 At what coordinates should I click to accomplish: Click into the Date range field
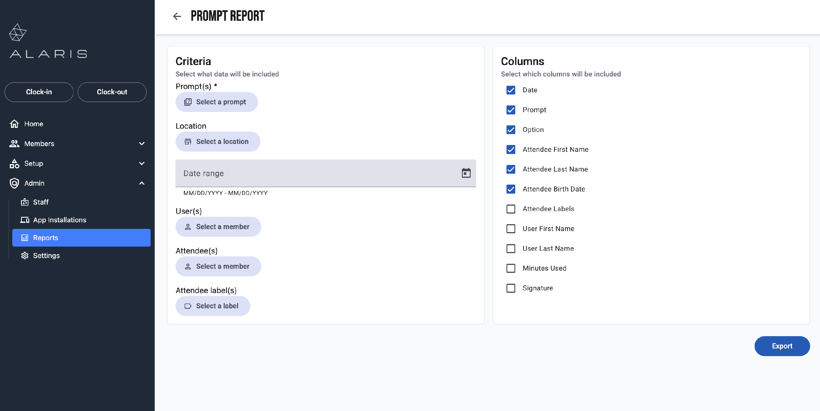pyautogui.click(x=318, y=173)
